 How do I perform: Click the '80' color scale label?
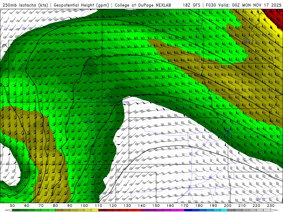click(56, 206)
